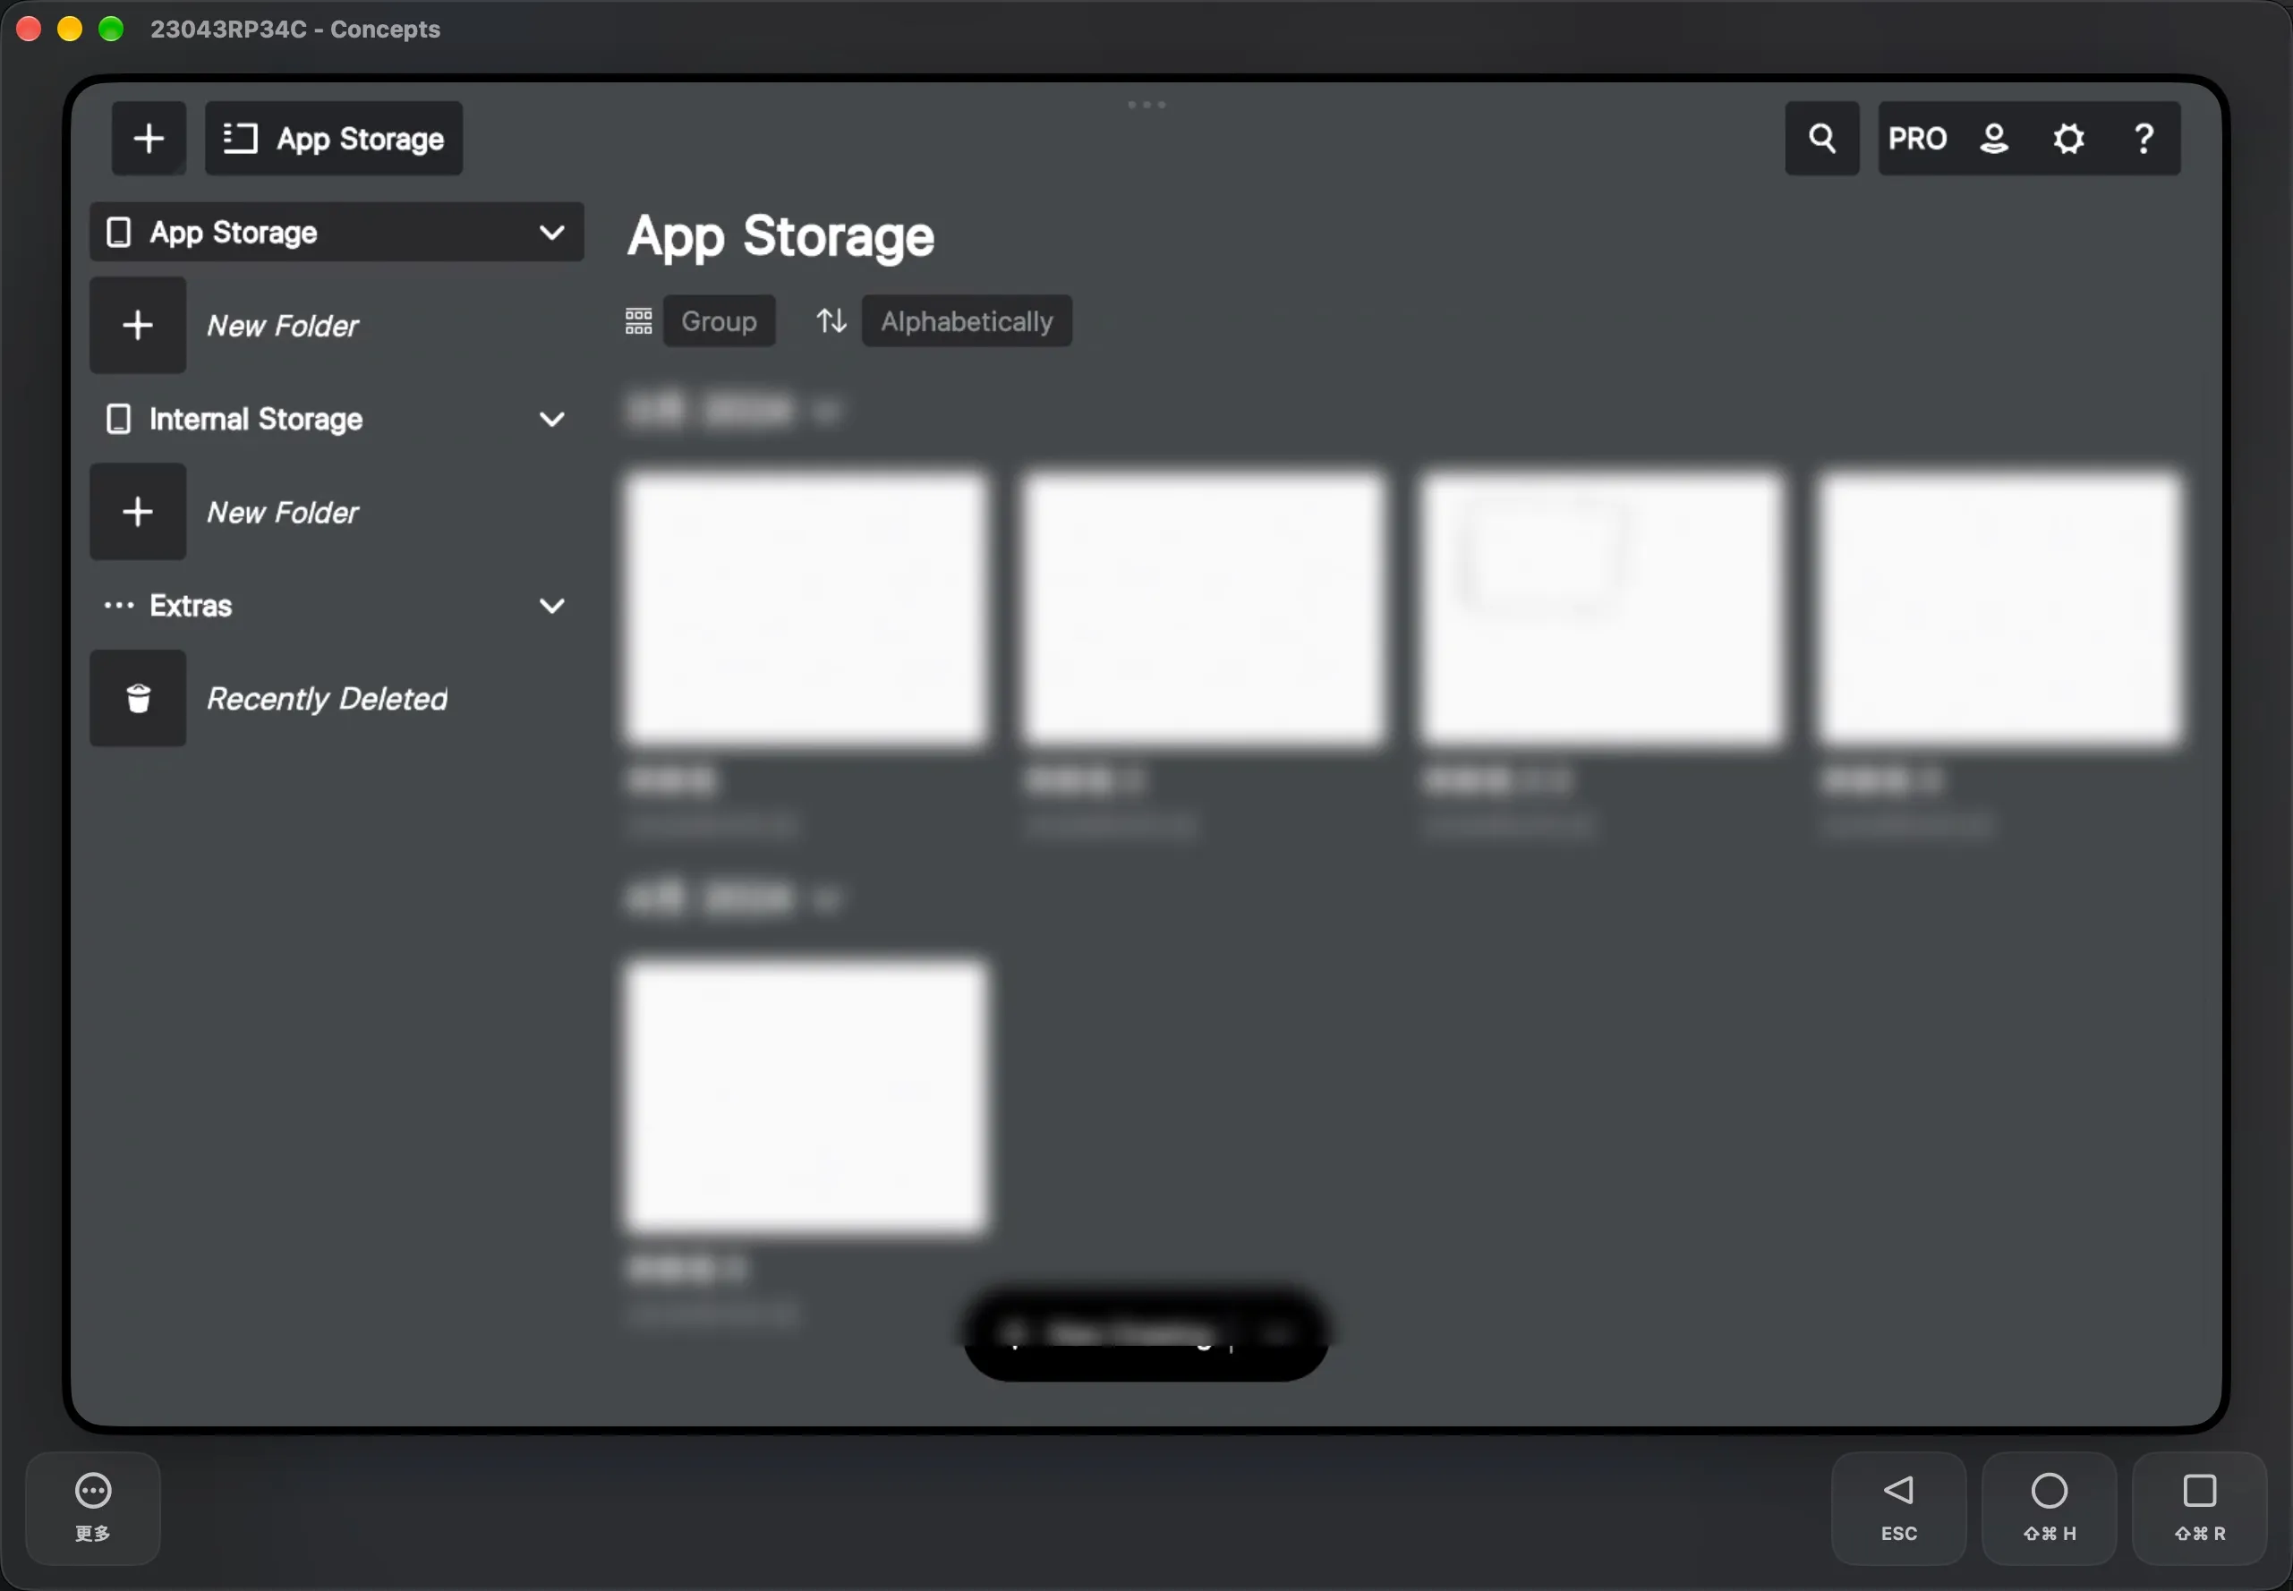Click the home circle button
The height and width of the screenshot is (1591, 2293).
tap(2049, 1507)
